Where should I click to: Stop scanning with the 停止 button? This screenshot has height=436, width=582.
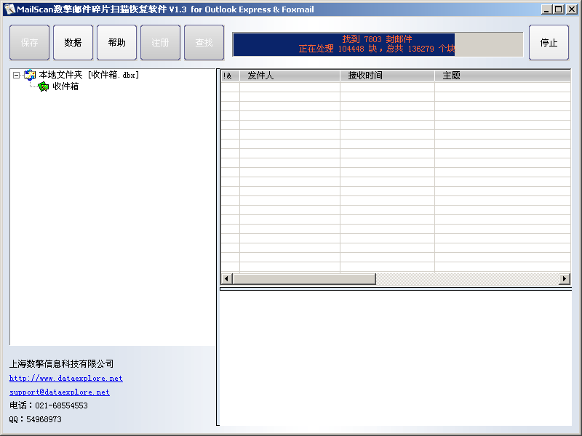tap(549, 43)
